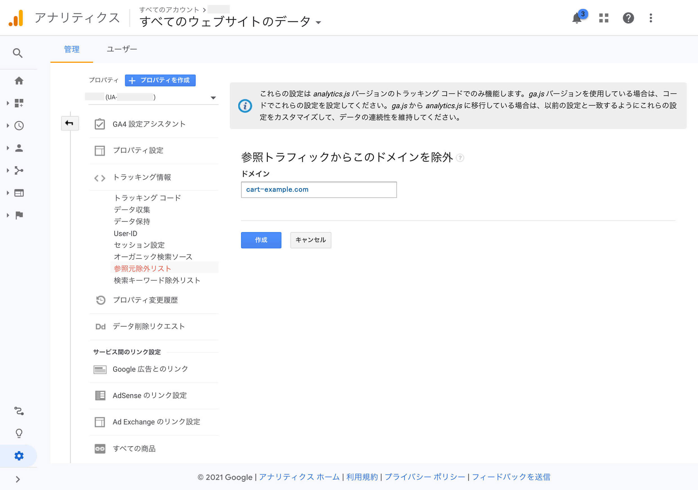Click the blue 作成 button
The width and height of the screenshot is (698, 490).
(x=261, y=240)
